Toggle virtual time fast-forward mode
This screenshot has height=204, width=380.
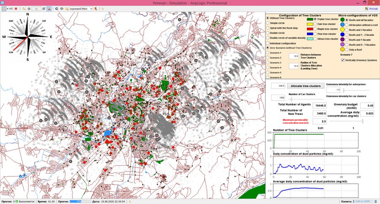click(49, 9)
